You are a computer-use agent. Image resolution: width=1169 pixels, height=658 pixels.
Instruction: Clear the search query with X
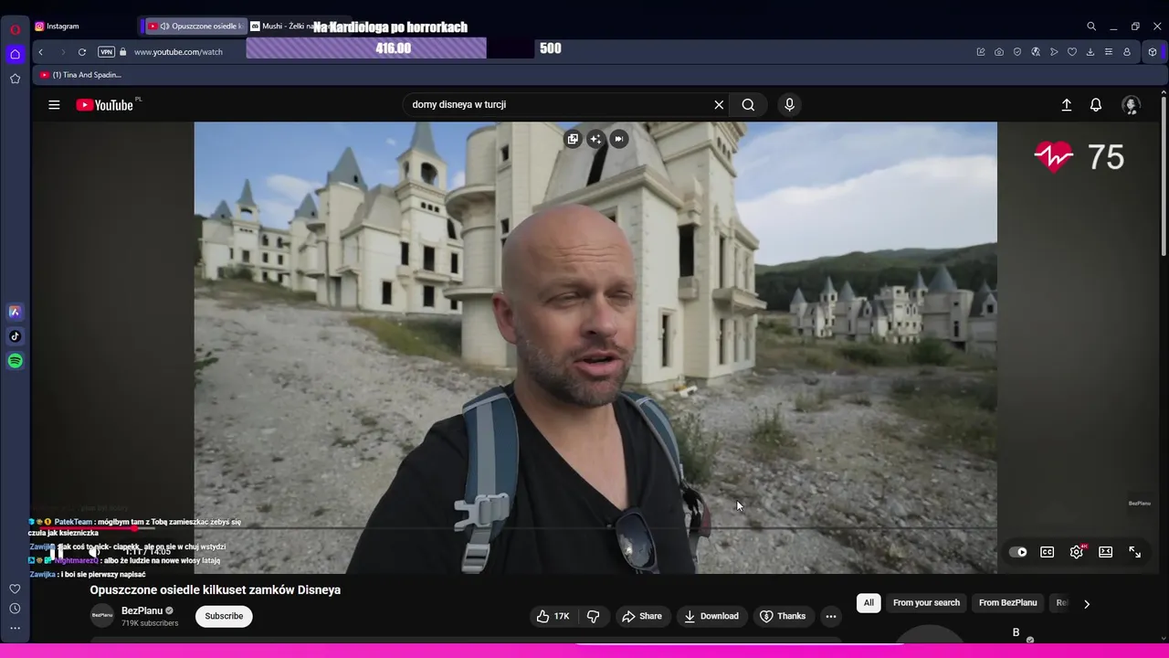[x=719, y=105]
